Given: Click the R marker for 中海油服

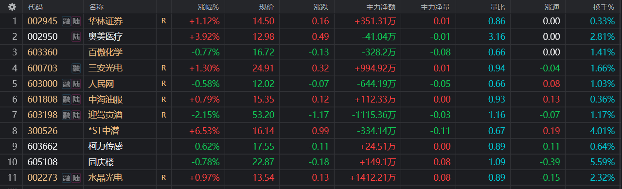Looking at the screenshot, I should (164, 100).
